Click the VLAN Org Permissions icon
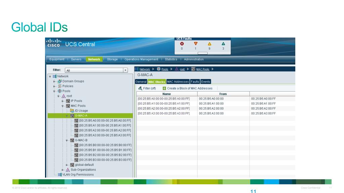 coord(59,175)
